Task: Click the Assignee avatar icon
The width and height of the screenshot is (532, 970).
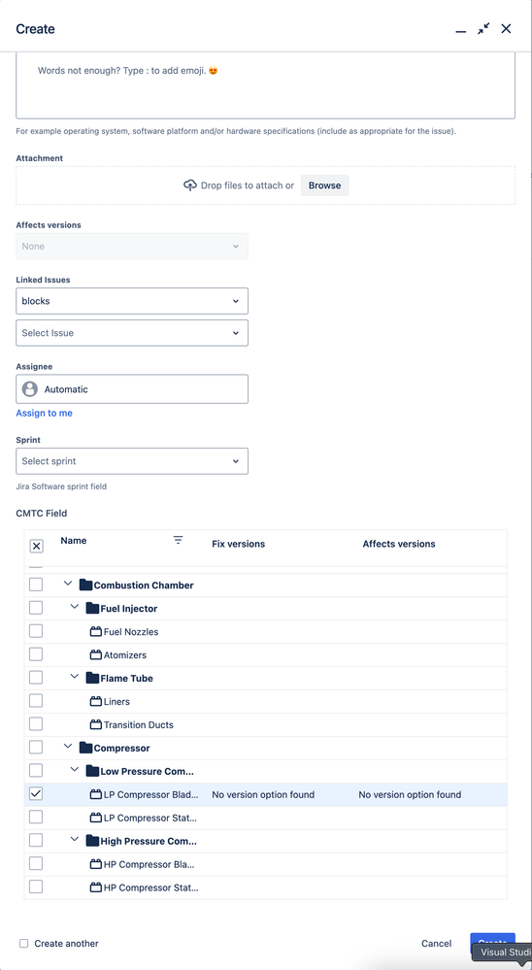Action: tap(30, 389)
